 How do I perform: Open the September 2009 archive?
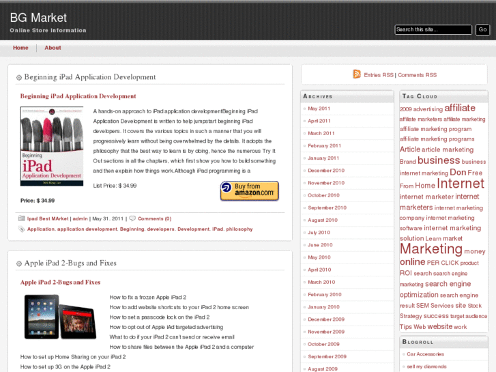point(327,356)
